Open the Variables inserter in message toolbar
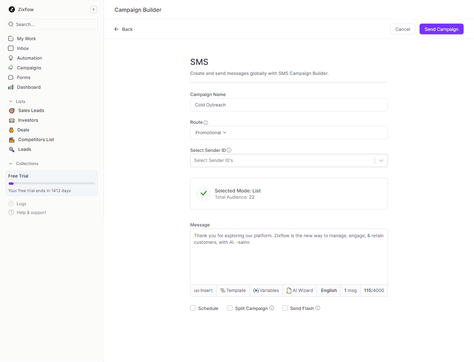474x362 pixels. tap(266, 290)
